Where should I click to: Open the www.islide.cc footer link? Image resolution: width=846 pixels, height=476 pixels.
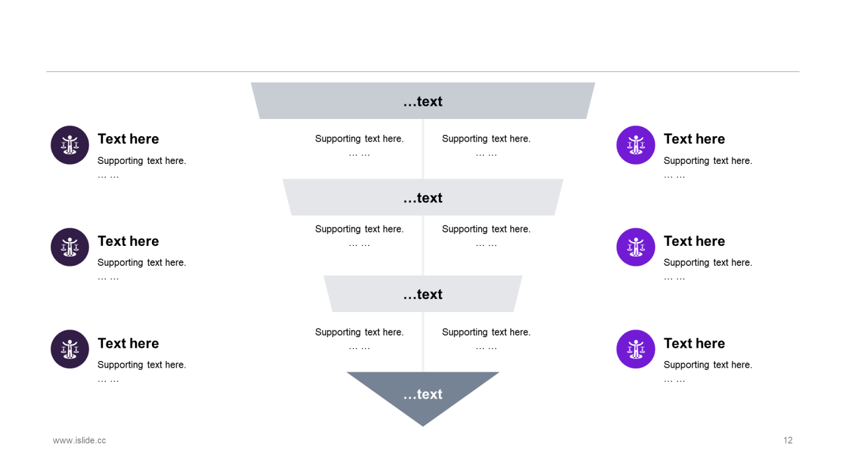tap(79, 440)
